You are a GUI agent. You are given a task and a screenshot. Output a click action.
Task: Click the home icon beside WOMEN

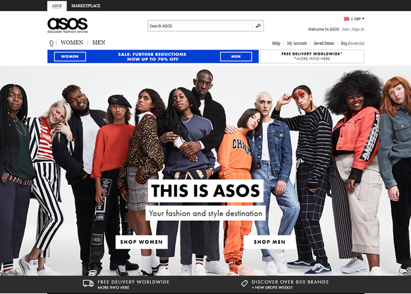pyautogui.click(x=51, y=43)
